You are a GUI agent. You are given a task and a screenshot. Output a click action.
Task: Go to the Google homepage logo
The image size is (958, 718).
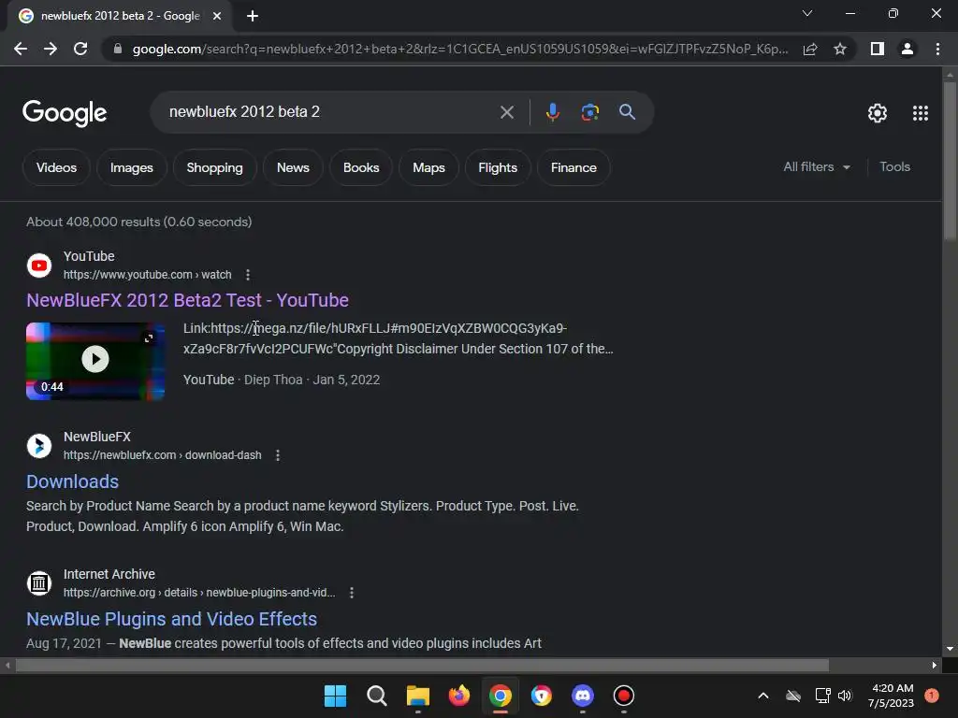point(65,113)
